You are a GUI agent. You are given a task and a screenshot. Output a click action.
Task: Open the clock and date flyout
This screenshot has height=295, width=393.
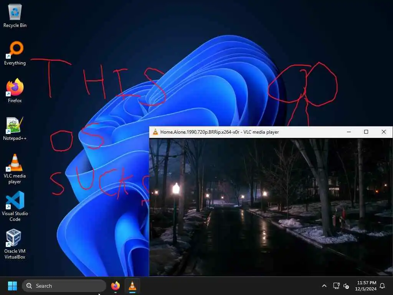point(366,286)
